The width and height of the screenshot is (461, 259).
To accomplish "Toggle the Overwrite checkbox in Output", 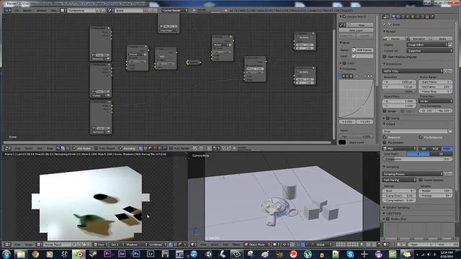I will coord(385,137).
